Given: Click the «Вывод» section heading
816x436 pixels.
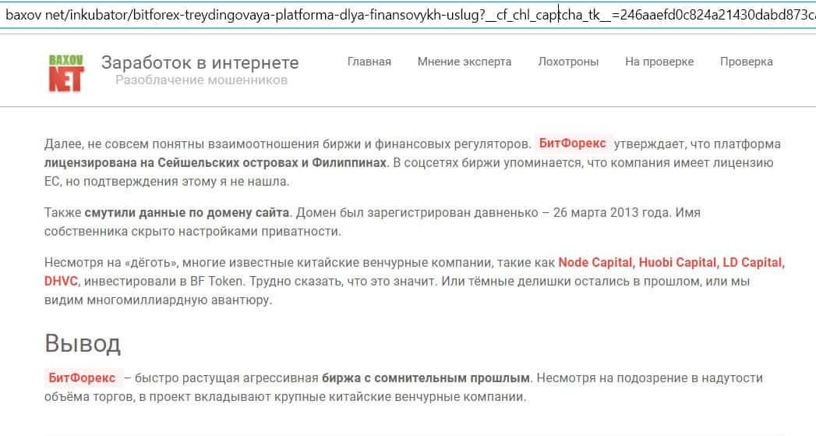Looking at the screenshot, I should coord(82,342).
